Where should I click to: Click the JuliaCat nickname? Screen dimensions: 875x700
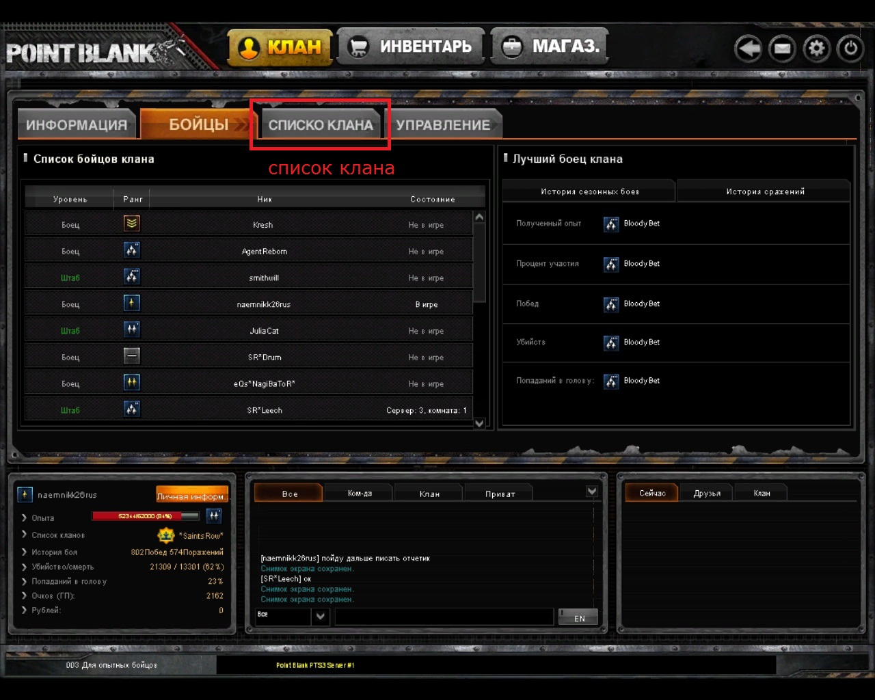click(264, 331)
